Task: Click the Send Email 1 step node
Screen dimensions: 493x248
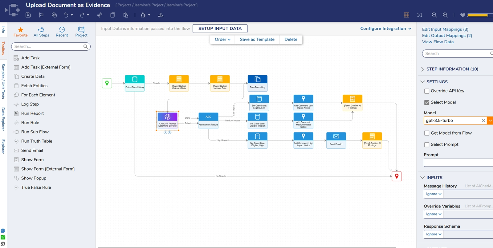Action: (336, 140)
